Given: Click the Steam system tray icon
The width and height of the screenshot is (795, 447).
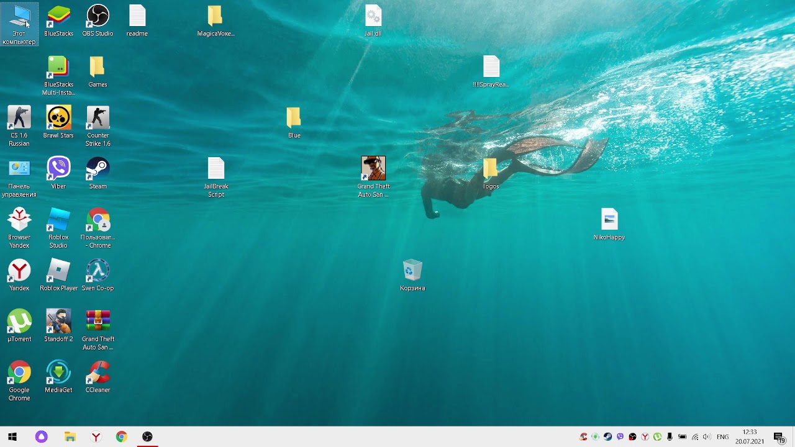Looking at the screenshot, I should [x=608, y=437].
